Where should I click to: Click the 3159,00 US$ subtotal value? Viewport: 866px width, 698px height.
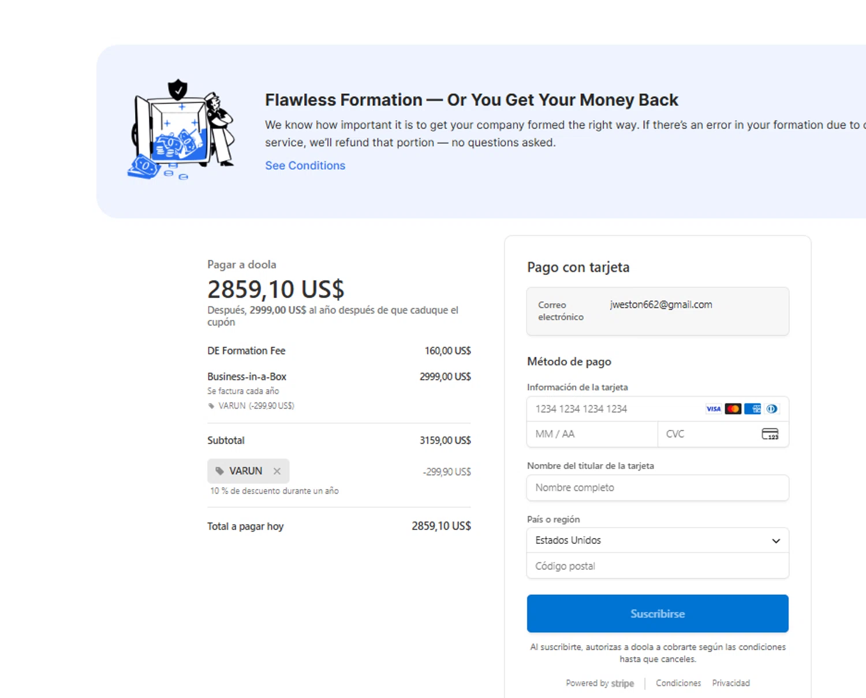(x=445, y=441)
